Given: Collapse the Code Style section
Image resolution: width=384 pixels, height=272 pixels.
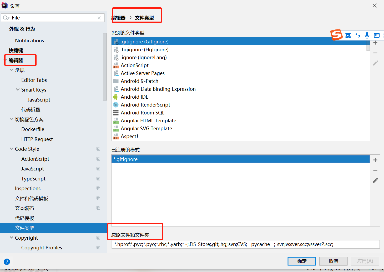Looking at the screenshot, I should click(x=11, y=149).
